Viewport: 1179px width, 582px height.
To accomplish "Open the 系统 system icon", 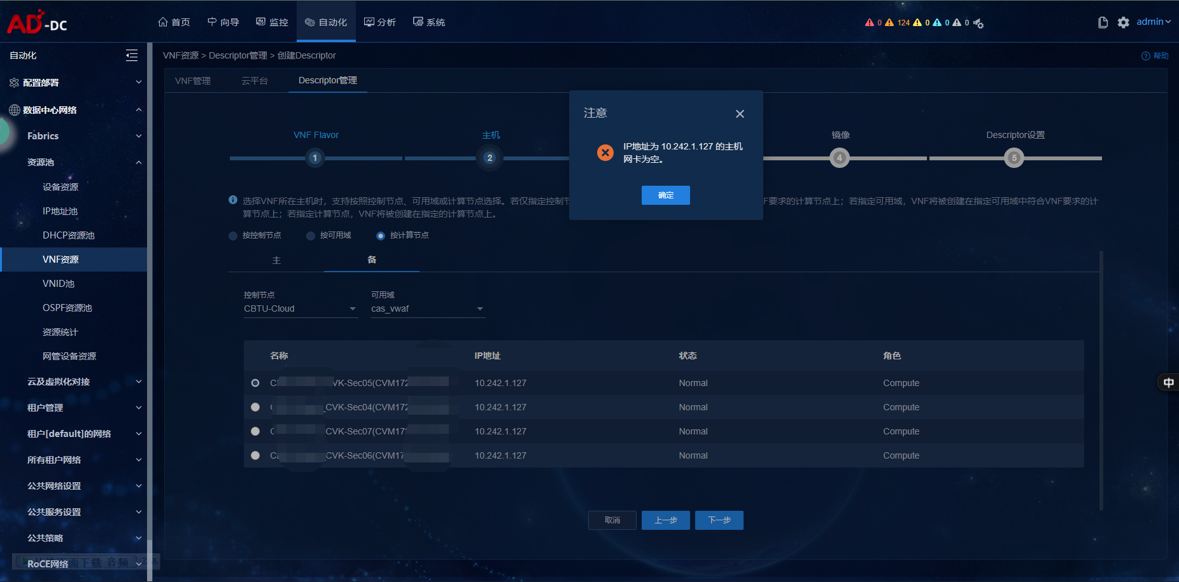I will point(418,22).
